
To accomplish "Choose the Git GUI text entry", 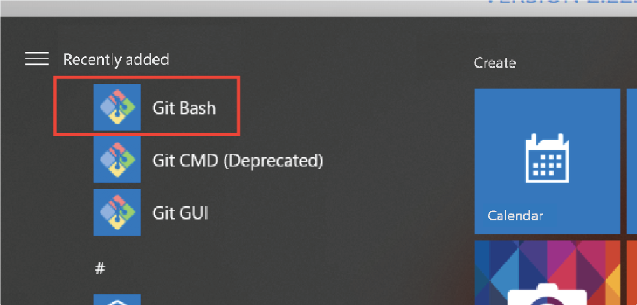I will point(180,213).
